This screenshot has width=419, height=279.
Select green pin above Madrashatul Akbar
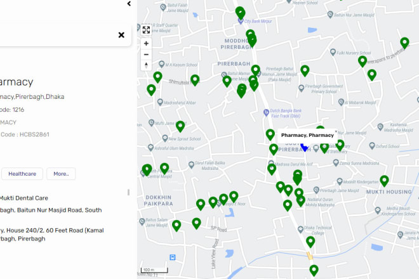click(151, 89)
